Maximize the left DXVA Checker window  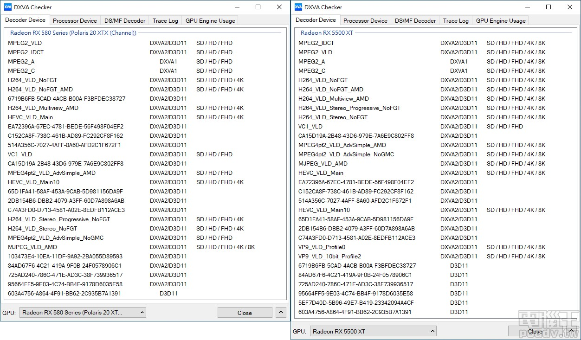pos(258,7)
